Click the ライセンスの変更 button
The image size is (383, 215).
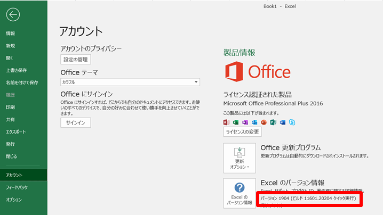242,132
